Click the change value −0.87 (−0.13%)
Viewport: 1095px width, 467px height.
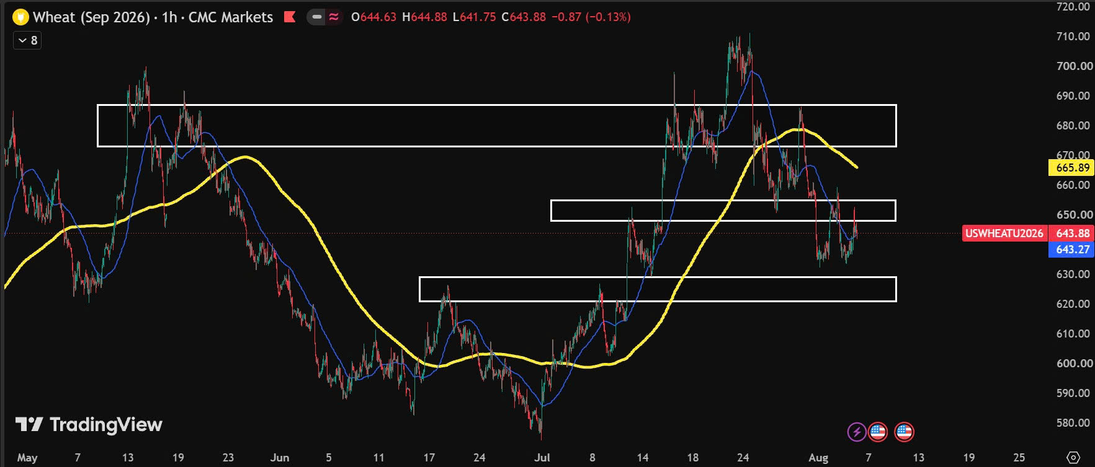[x=591, y=17]
